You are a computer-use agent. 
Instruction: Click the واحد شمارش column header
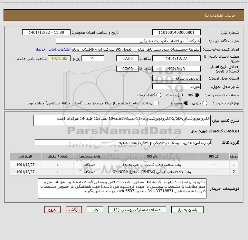[x=90, y=156]
